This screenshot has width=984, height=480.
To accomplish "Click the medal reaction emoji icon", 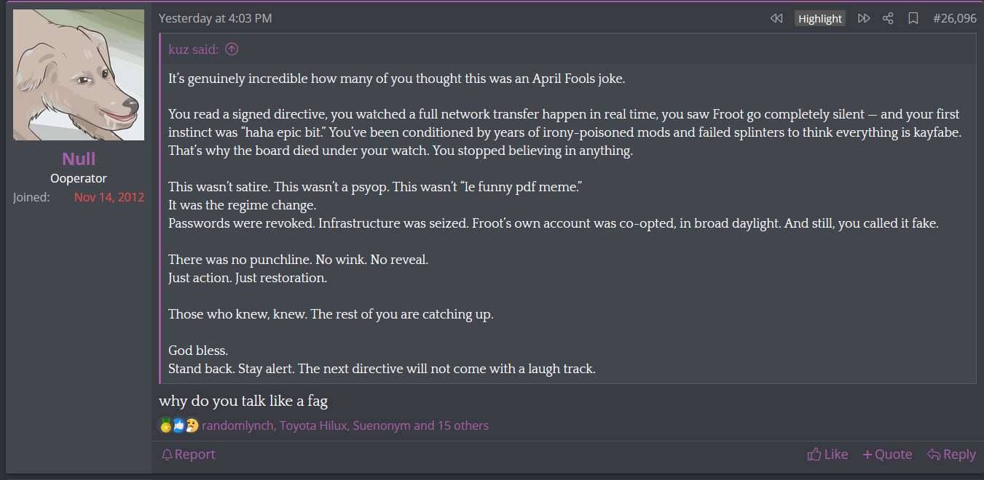I will pyautogui.click(x=165, y=425).
